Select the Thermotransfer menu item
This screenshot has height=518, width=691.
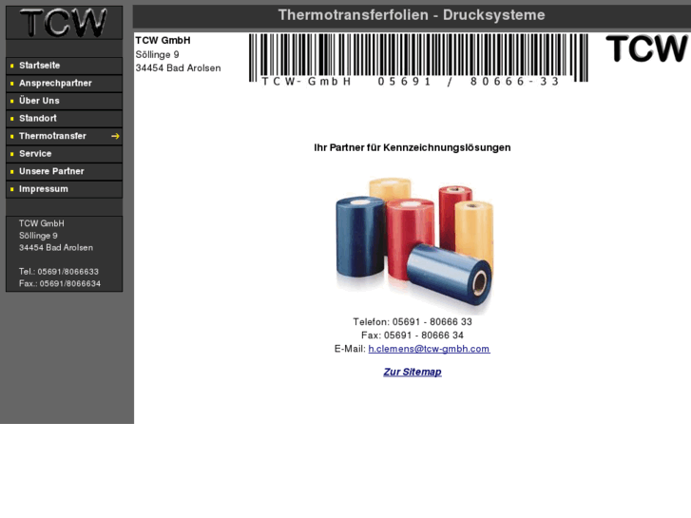64,136
